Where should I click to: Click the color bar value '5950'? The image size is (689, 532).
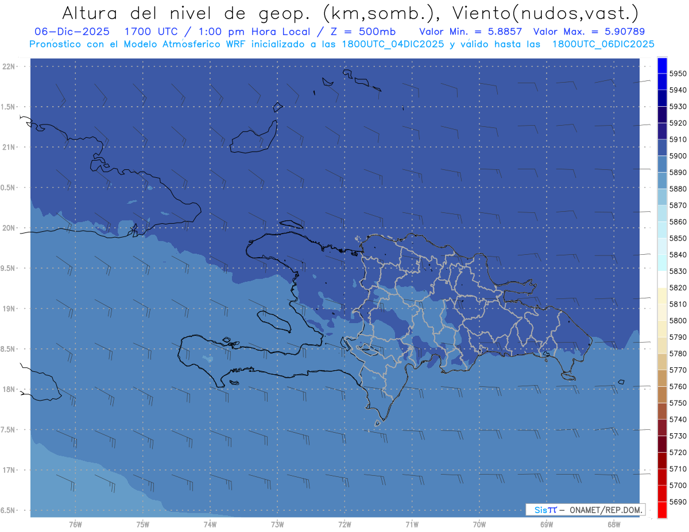(x=678, y=73)
